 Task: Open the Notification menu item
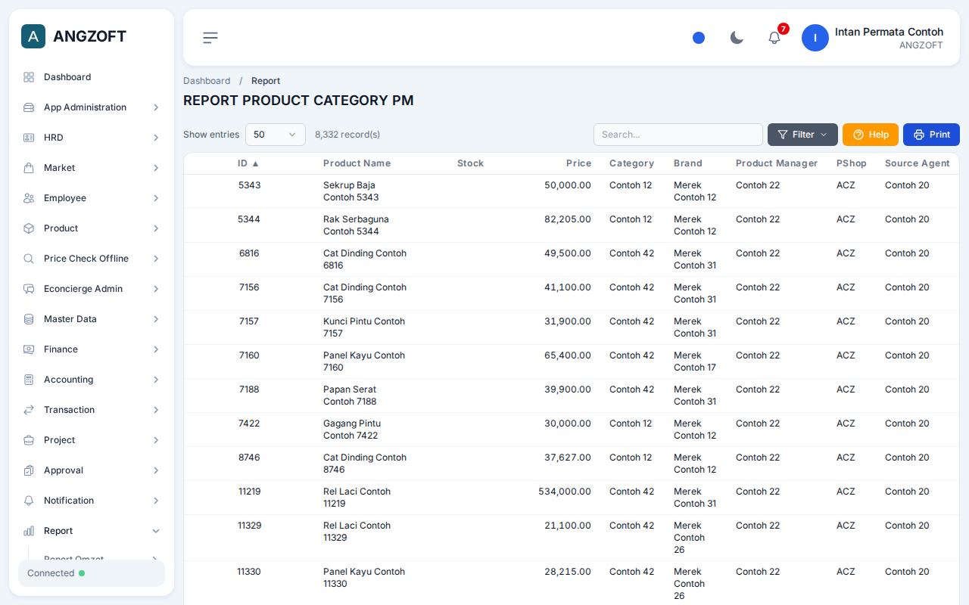click(x=92, y=501)
